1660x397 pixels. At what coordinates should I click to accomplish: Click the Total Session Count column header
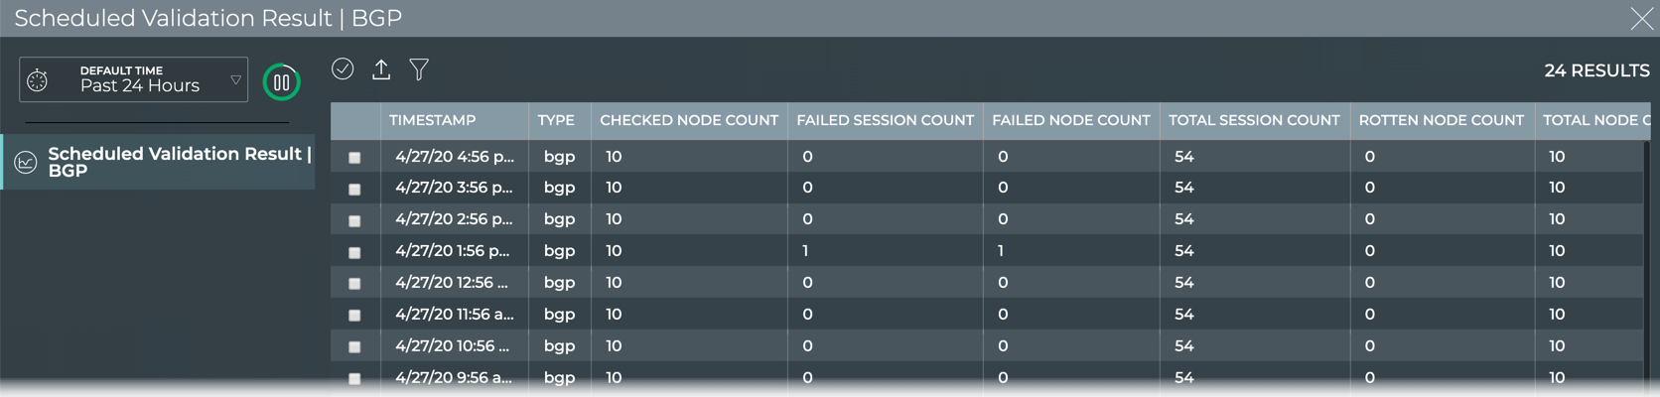(x=1254, y=120)
